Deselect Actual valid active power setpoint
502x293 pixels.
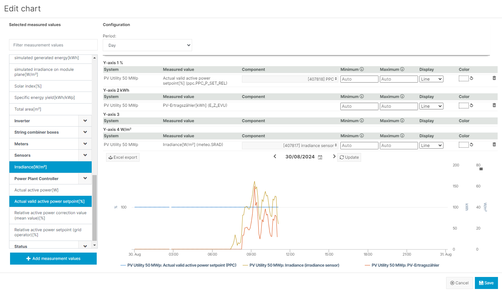[51, 201]
